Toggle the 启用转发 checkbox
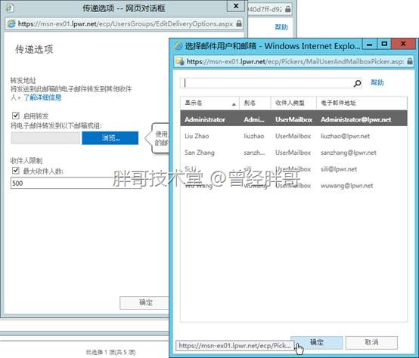This screenshot has width=419, height=358. [16, 116]
